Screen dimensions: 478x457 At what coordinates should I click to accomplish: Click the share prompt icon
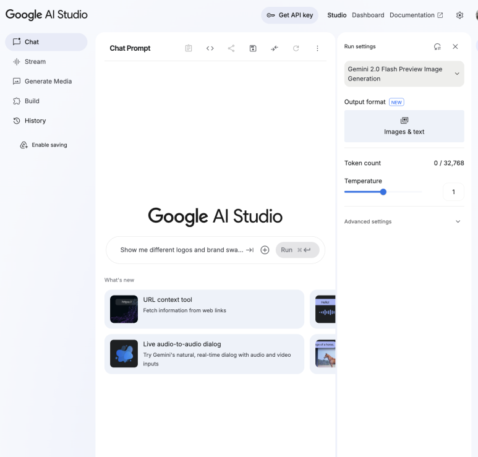[x=231, y=48]
